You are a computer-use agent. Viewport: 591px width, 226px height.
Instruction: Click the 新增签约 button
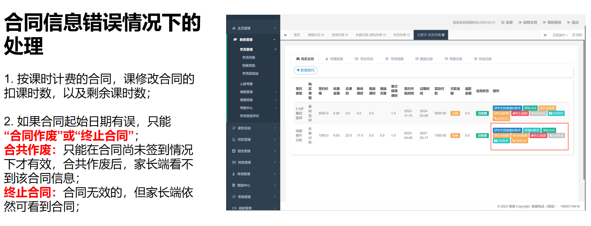[x=306, y=70]
